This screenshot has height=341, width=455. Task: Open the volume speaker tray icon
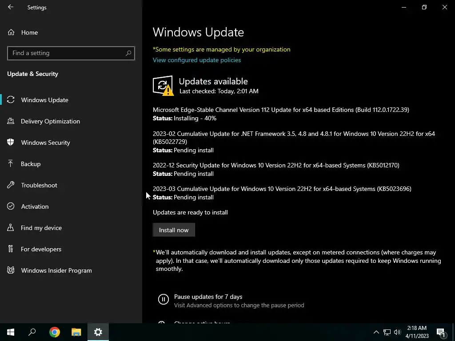(x=397, y=332)
